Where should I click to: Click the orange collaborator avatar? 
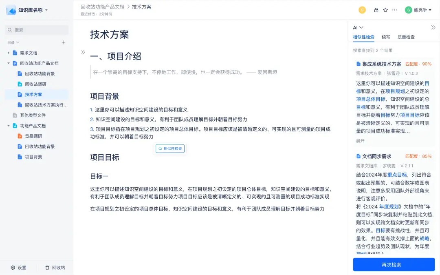point(362,10)
